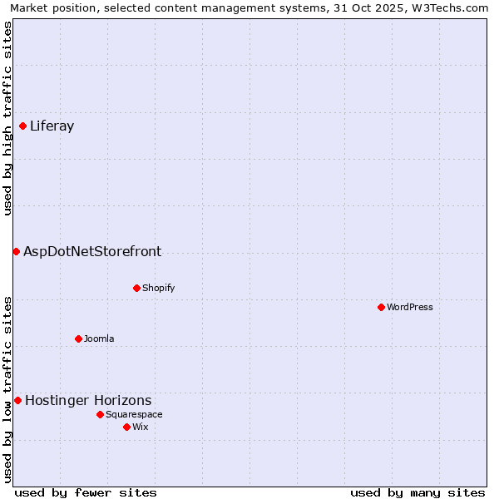
Task: Click the red Liferay data point marker
Action: (23, 126)
